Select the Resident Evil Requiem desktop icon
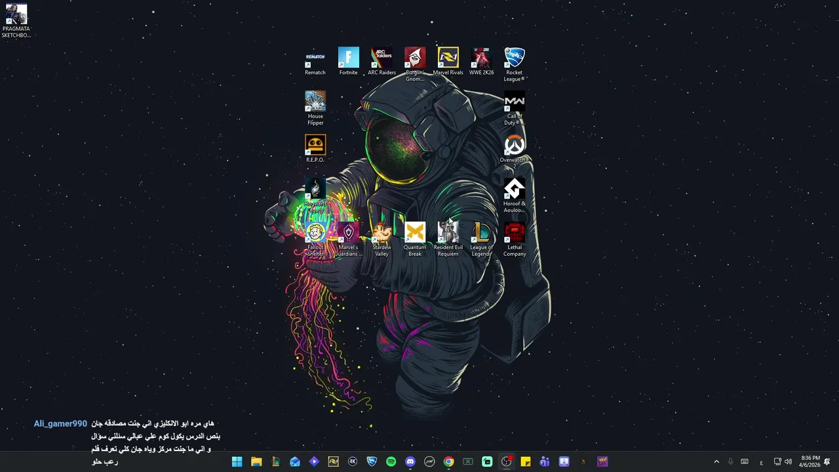This screenshot has width=839, height=472. [x=448, y=239]
